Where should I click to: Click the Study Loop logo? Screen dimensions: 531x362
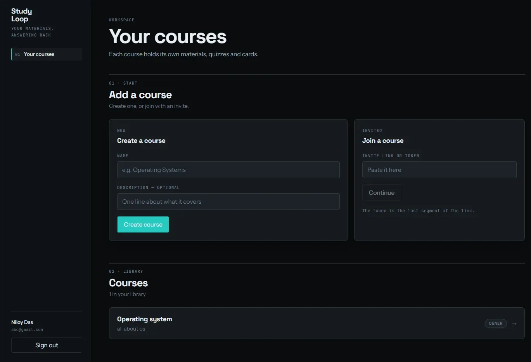(22, 15)
